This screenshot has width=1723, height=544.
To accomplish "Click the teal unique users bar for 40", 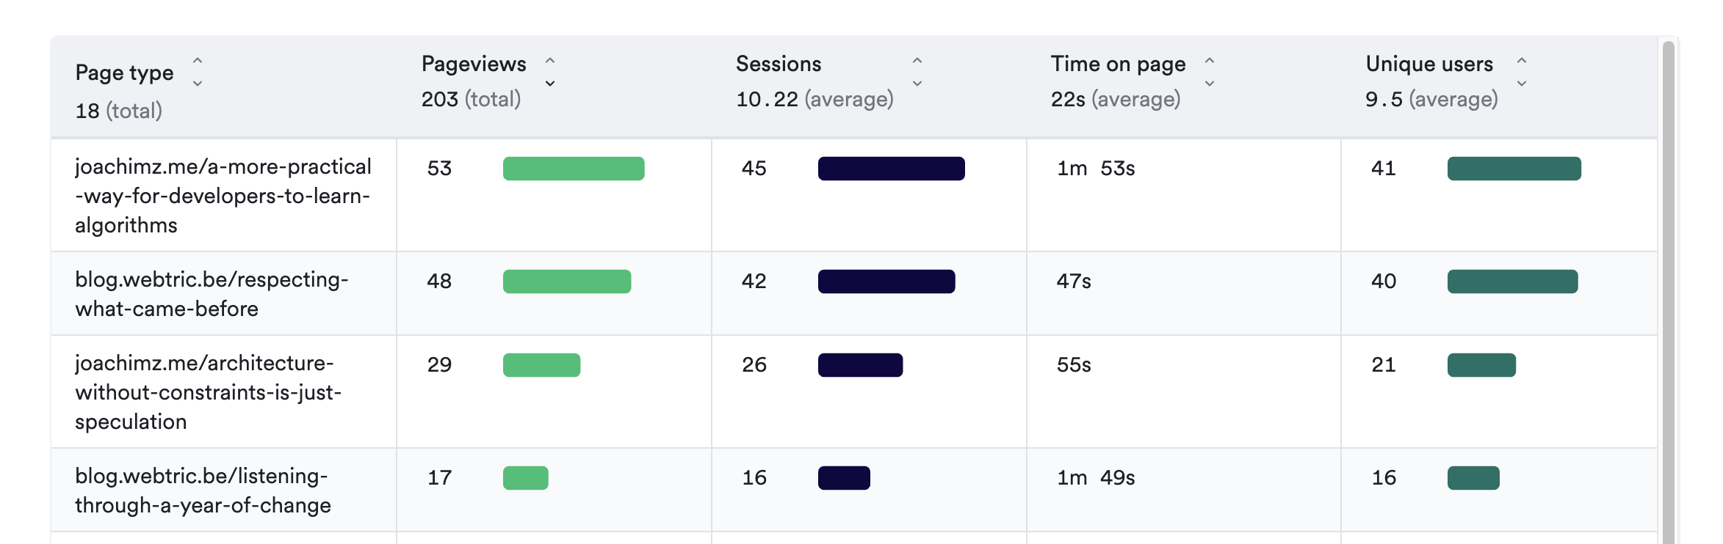I will coord(1512,282).
